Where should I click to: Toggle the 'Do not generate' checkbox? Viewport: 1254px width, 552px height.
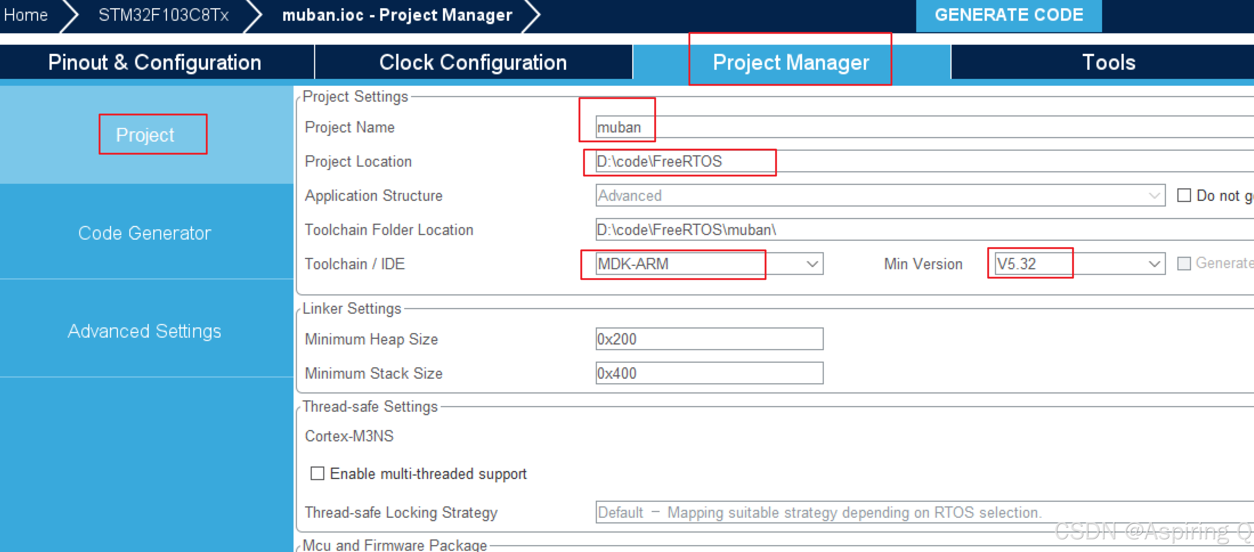[1184, 195]
